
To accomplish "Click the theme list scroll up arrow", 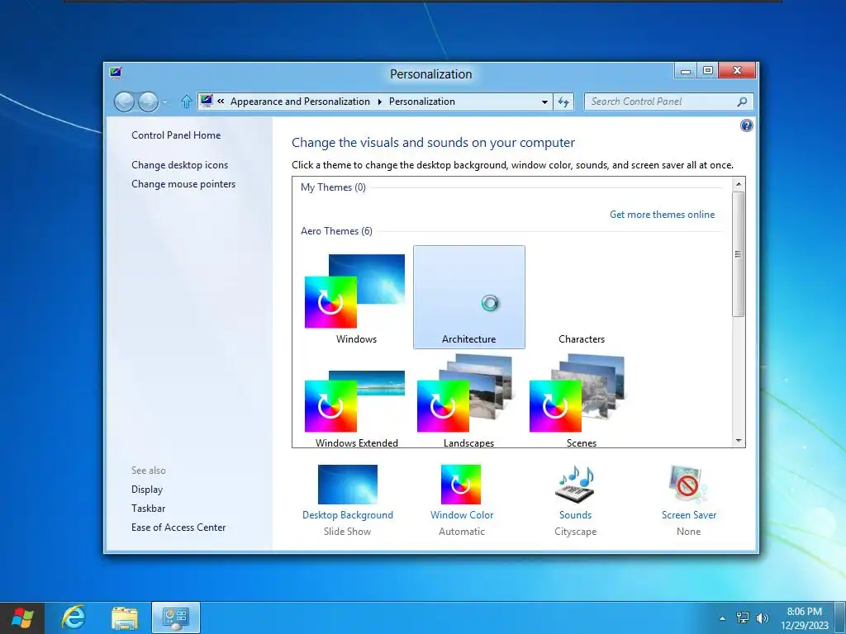I will click(739, 184).
